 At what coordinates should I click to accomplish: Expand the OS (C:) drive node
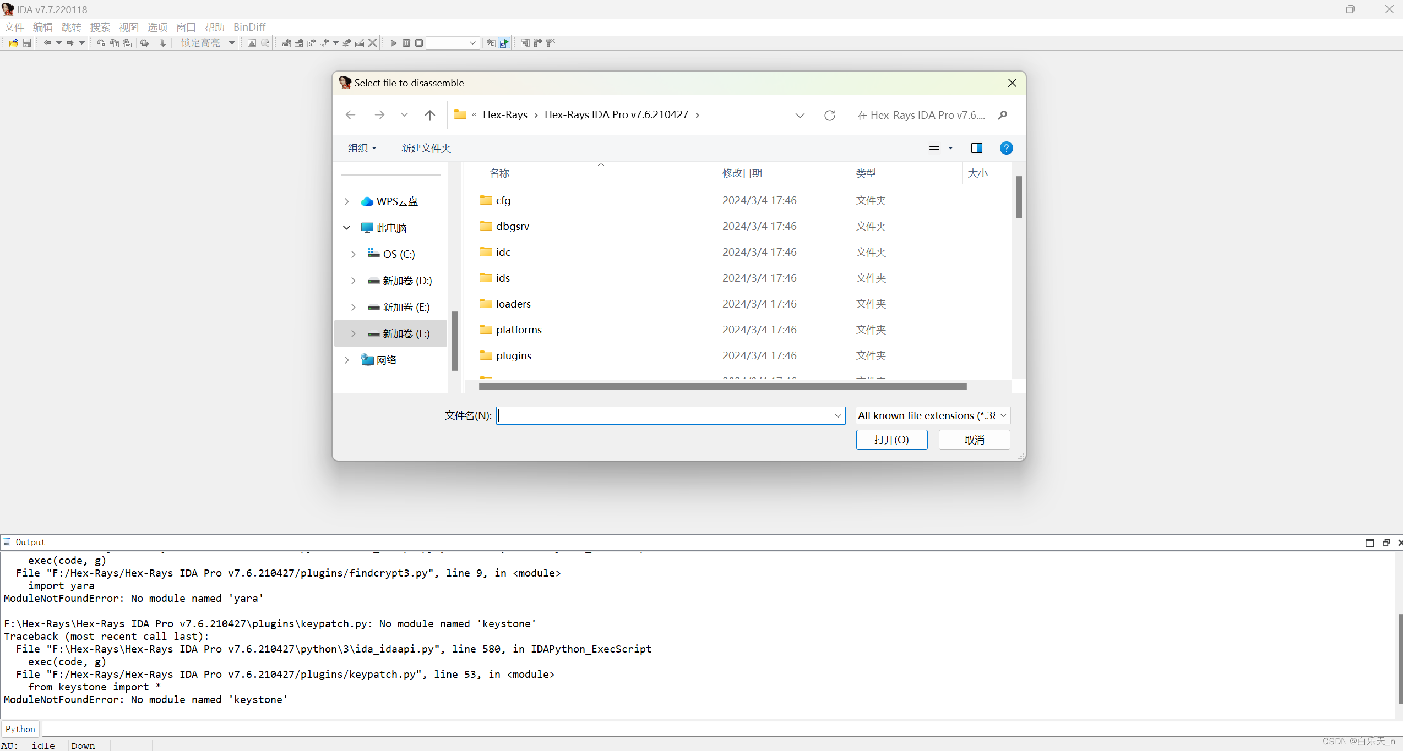pyautogui.click(x=353, y=254)
